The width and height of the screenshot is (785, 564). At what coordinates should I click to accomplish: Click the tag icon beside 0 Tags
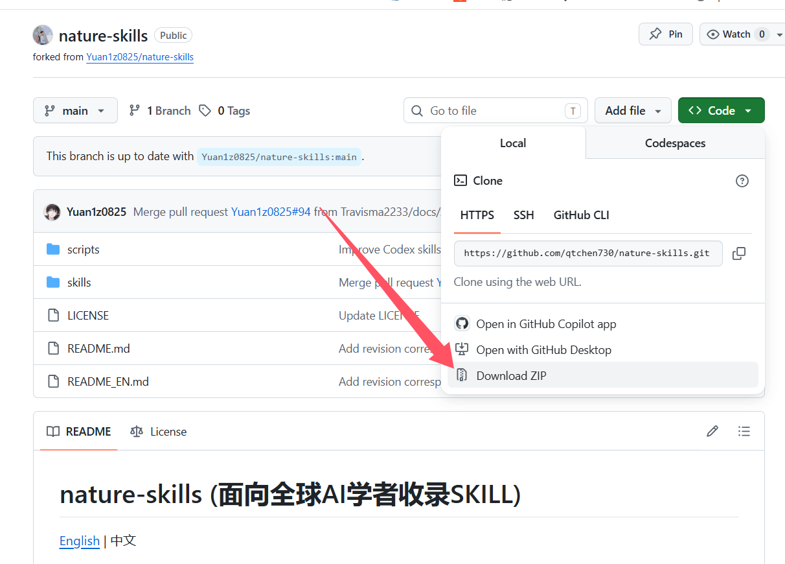205,111
